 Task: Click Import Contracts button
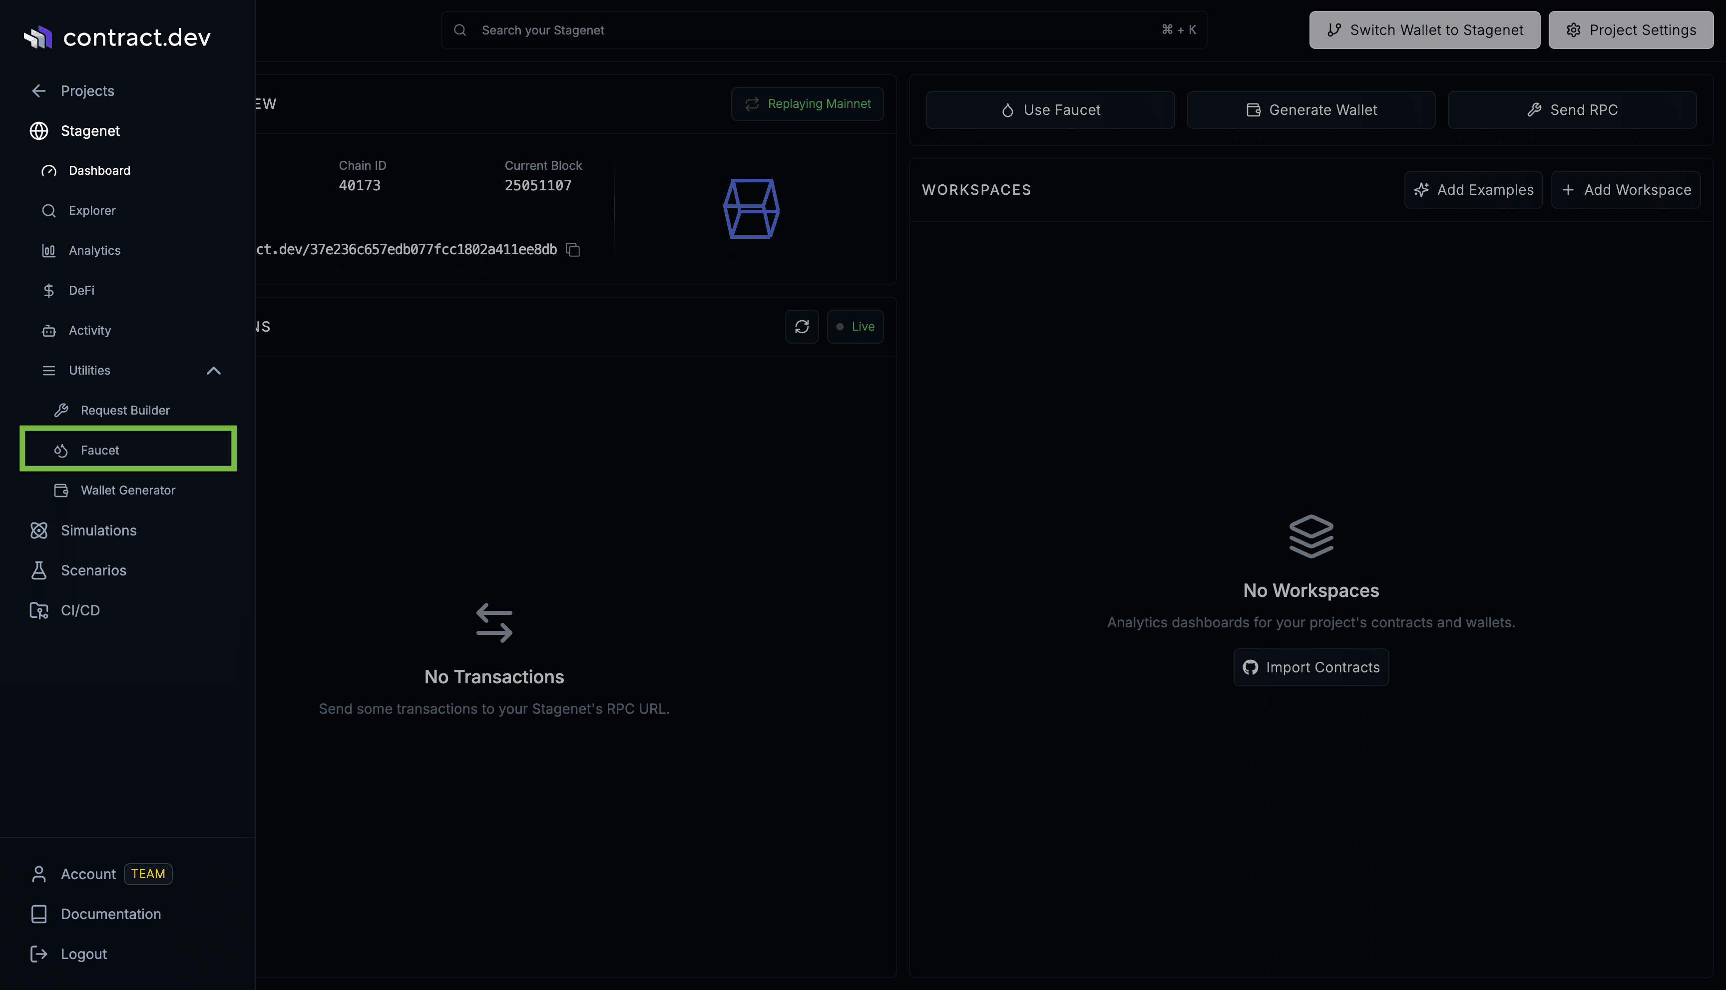tap(1310, 667)
